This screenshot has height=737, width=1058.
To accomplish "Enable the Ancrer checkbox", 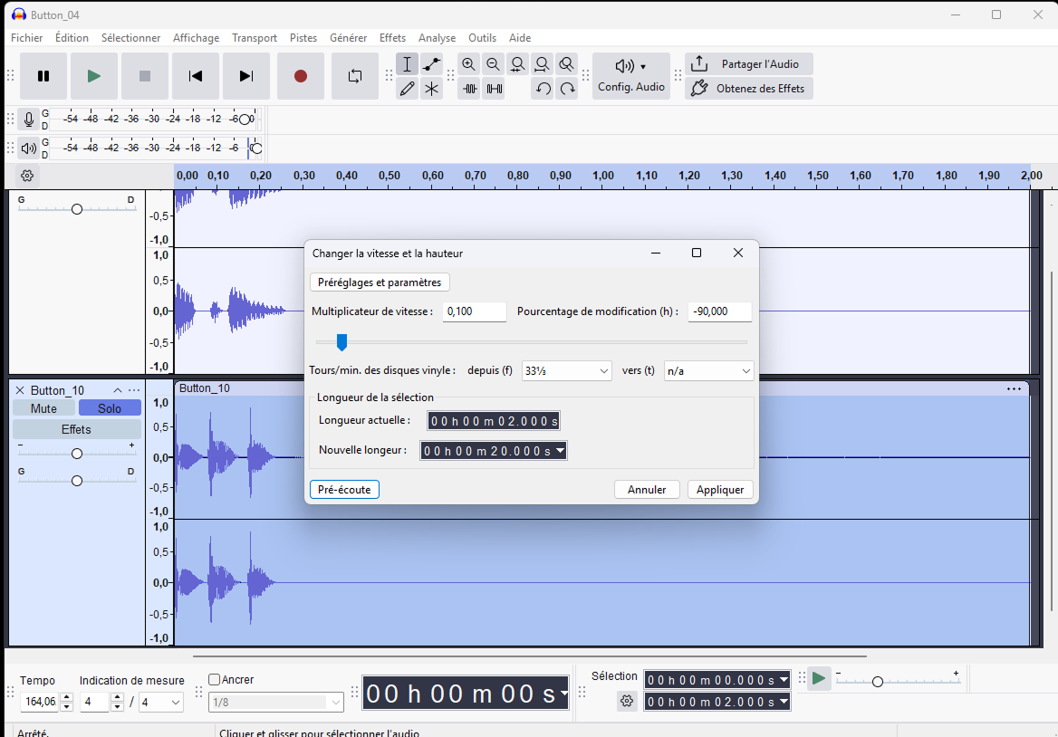I will tap(215, 679).
